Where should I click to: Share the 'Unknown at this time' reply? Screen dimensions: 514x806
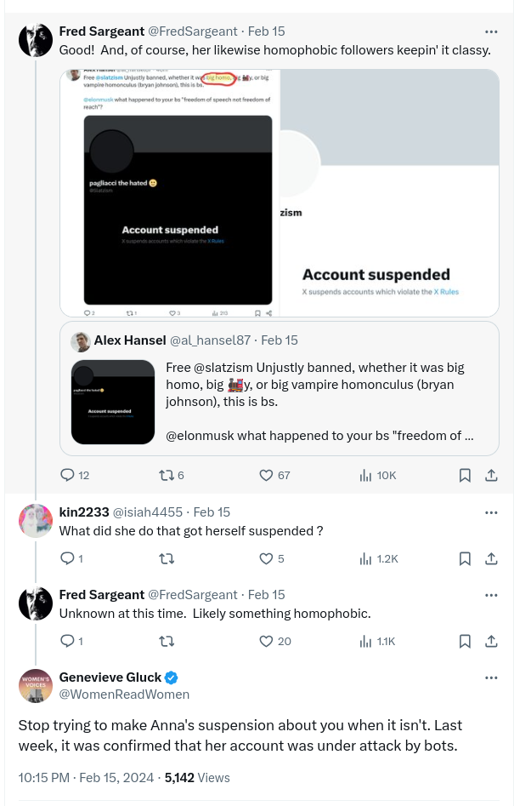(x=491, y=642)
